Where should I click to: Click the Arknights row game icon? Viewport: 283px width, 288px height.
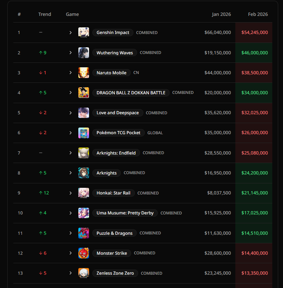(x=84, y=173)
